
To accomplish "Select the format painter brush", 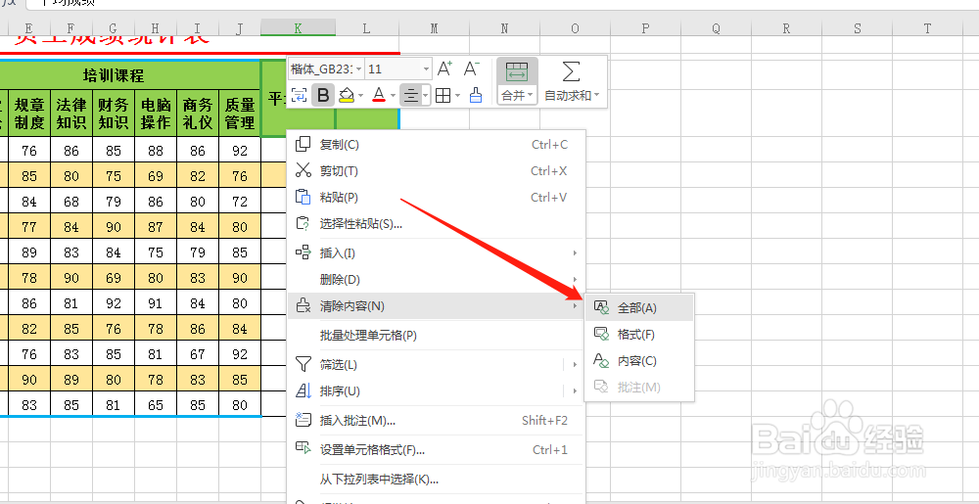I will coord(476,96).
